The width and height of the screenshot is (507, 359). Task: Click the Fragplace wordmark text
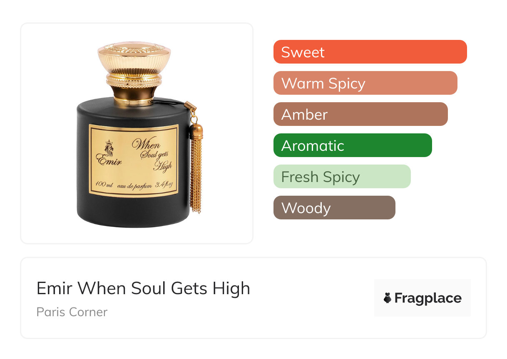pos(428,298)
